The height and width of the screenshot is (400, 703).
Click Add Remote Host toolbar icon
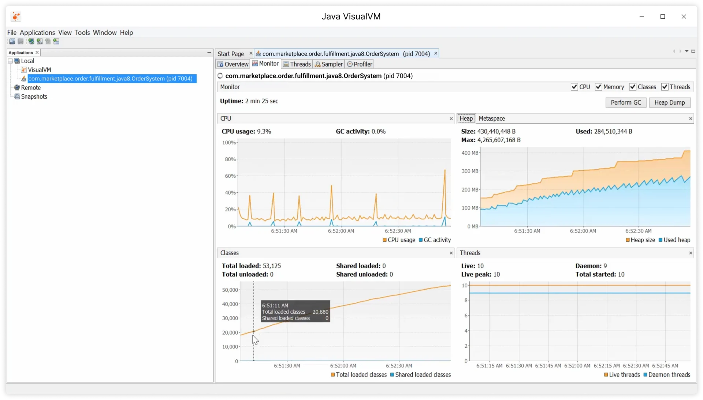(x=31, y=42)
